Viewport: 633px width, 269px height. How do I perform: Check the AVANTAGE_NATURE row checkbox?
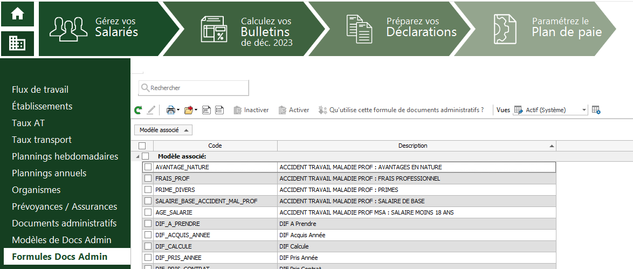point(148,167)
